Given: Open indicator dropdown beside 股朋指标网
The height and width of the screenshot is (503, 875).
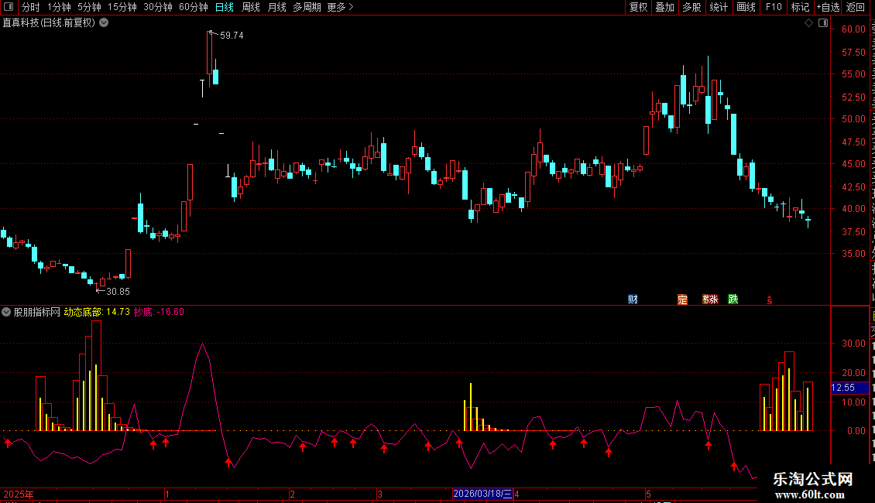Looking at the screenshot, I should 6,313.
